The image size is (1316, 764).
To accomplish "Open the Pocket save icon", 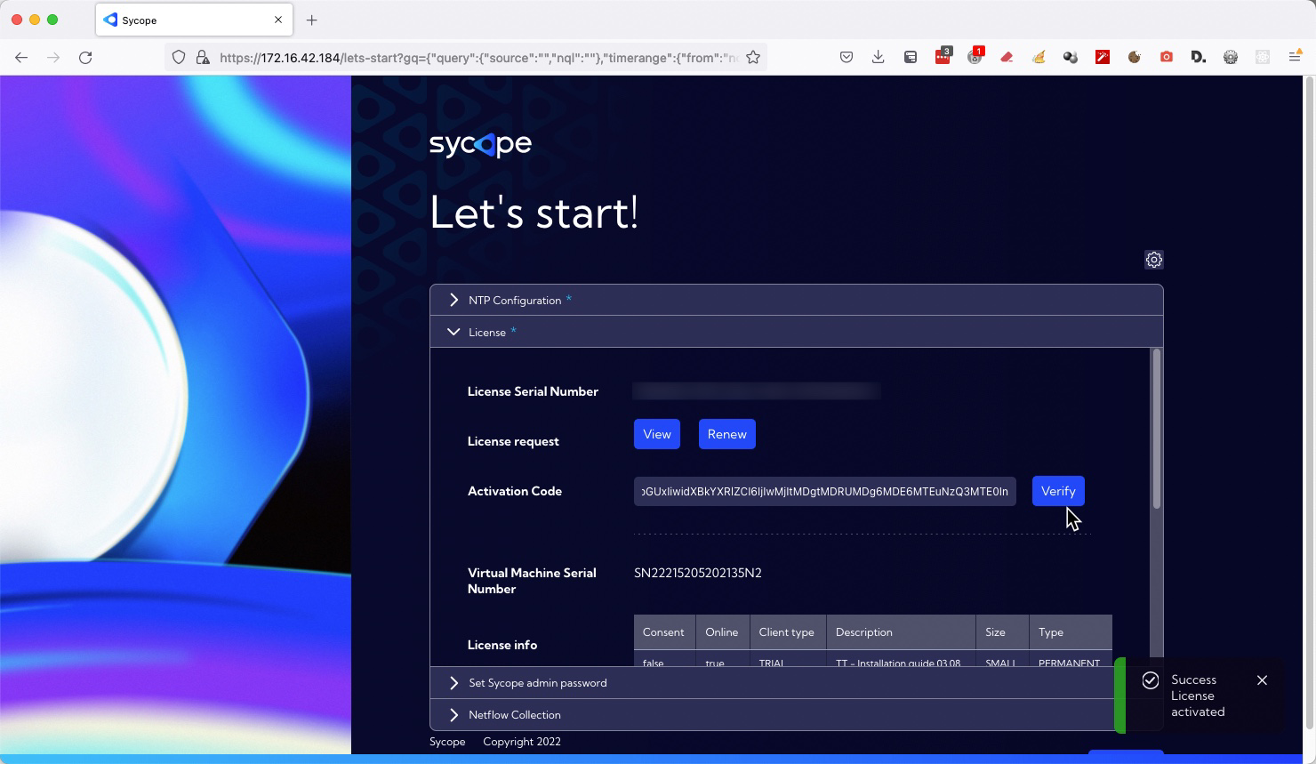I will 847,57.
